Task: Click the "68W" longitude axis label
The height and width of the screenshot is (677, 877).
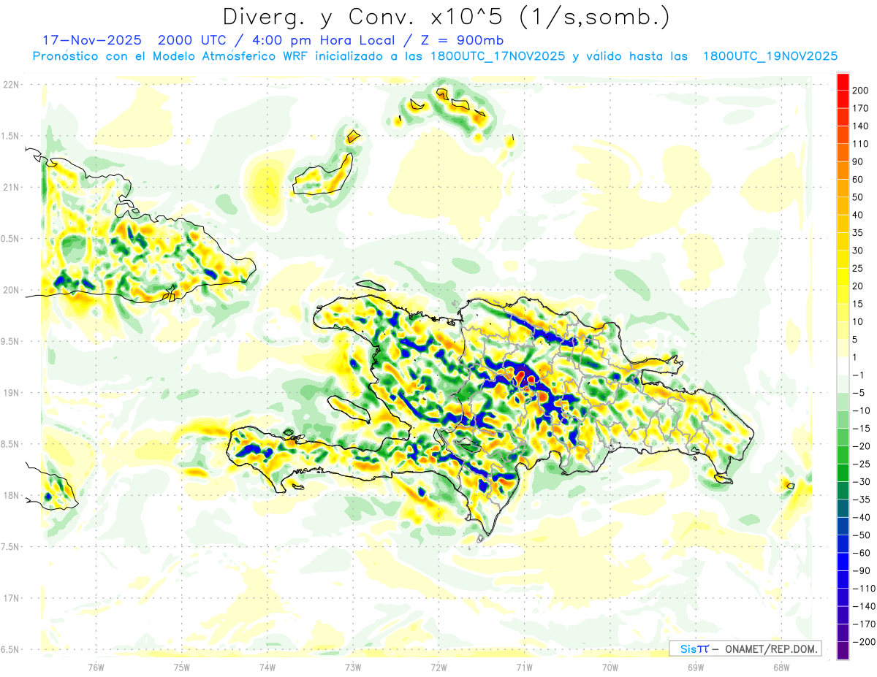Action: tap(781, 668)
